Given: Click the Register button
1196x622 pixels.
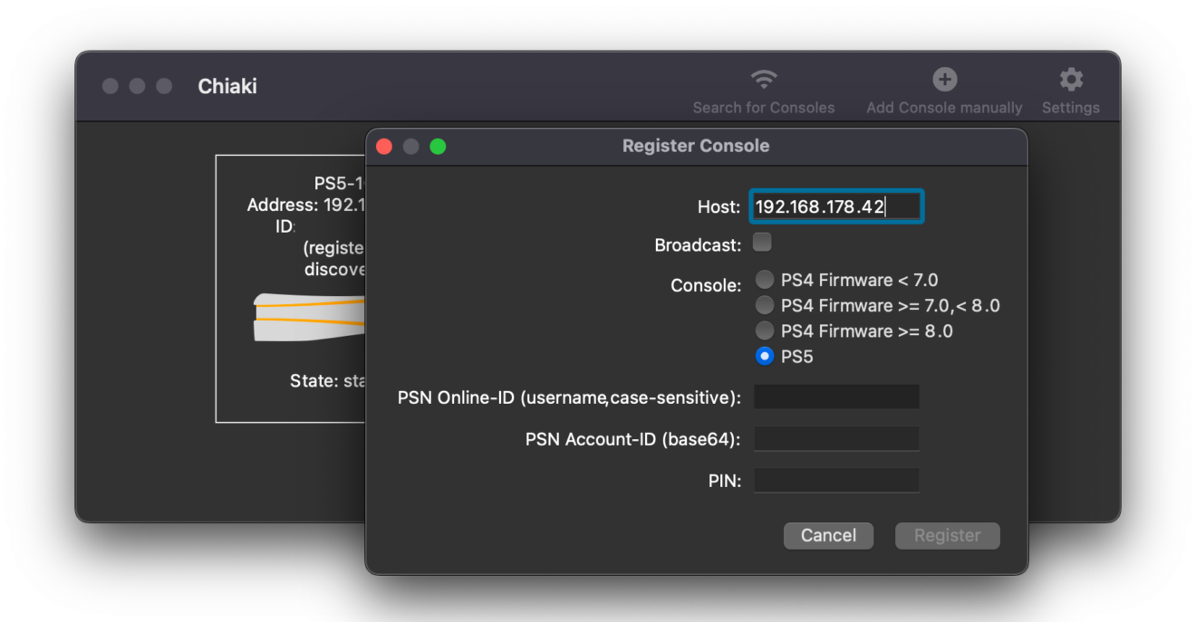Looking at the screenshot, I should (947, 535).
